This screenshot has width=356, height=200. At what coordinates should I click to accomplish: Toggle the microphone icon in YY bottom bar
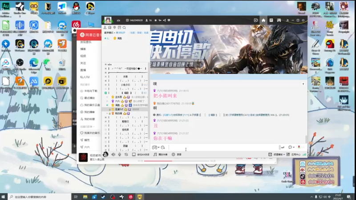coord(120,154)
